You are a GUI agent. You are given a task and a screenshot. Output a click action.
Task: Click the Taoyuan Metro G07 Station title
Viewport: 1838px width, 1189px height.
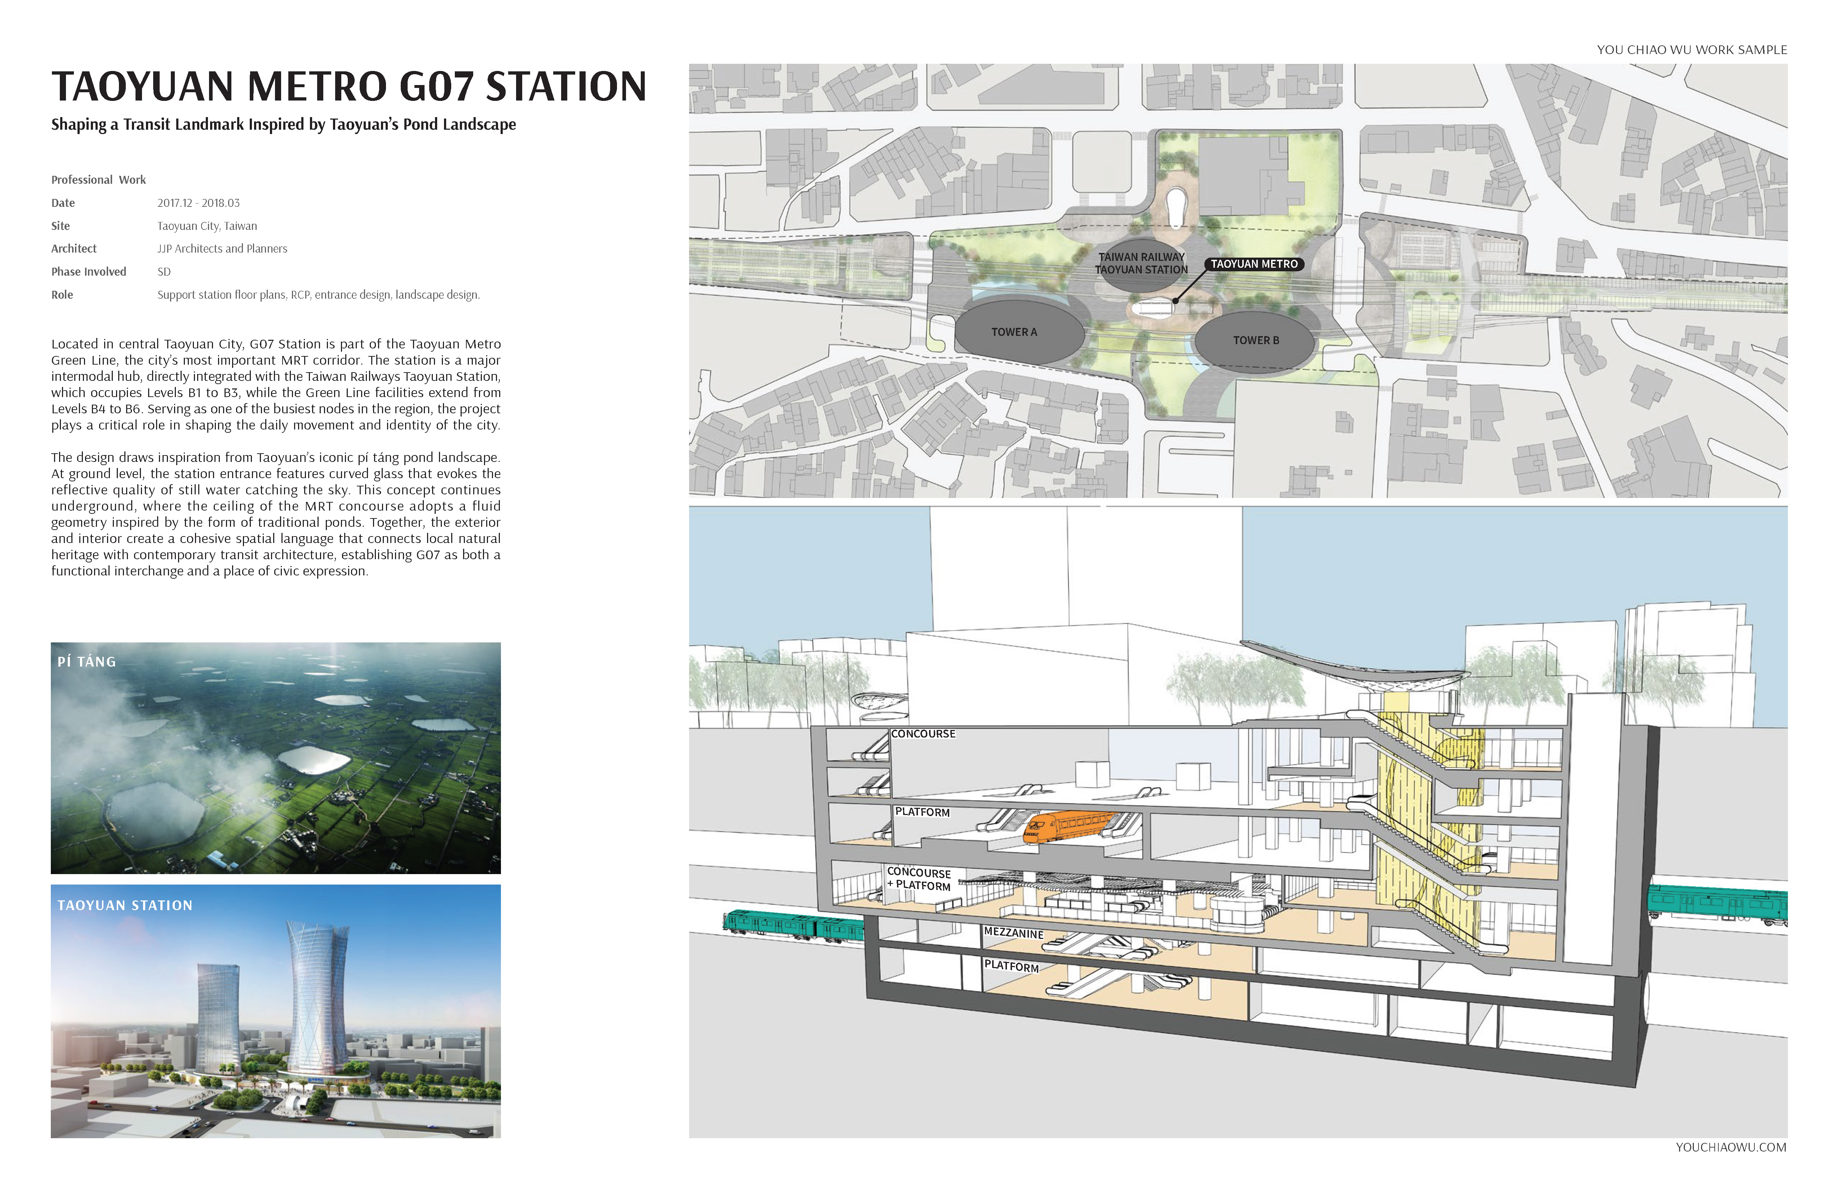(348, 86)
